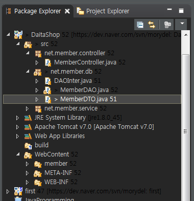Click the net.member.db package icon
Viewport: 194px width, 201px height.
click(38, 72)
